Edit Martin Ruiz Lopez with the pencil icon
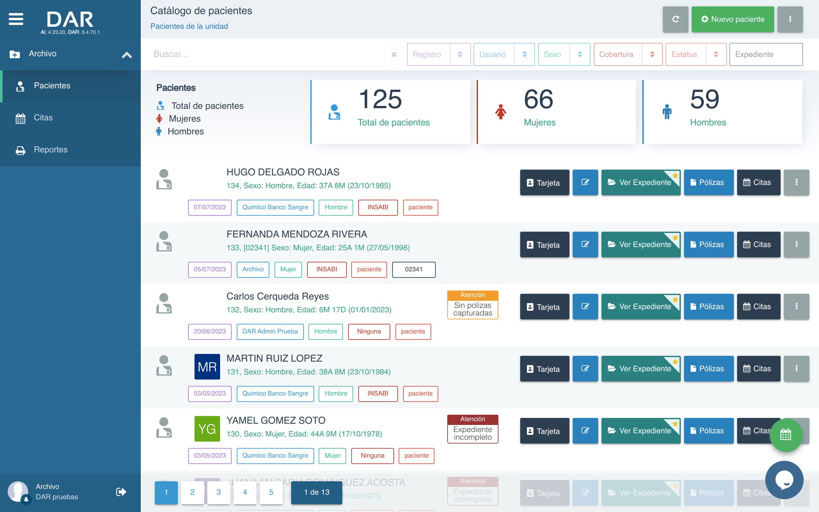The image size is (819, 512). 585,368
